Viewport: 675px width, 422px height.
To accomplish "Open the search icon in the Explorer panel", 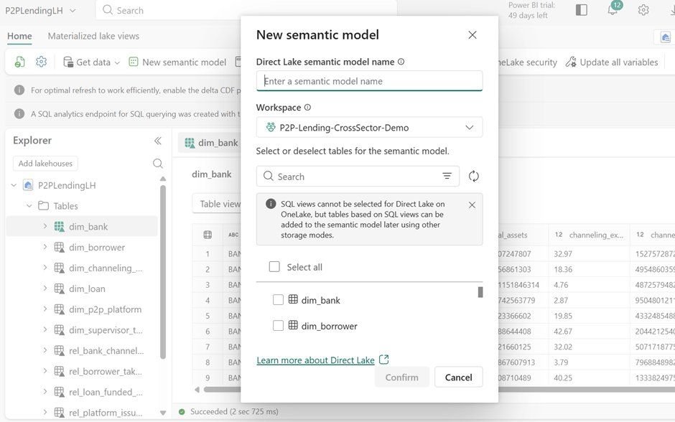I will [157, 163].
